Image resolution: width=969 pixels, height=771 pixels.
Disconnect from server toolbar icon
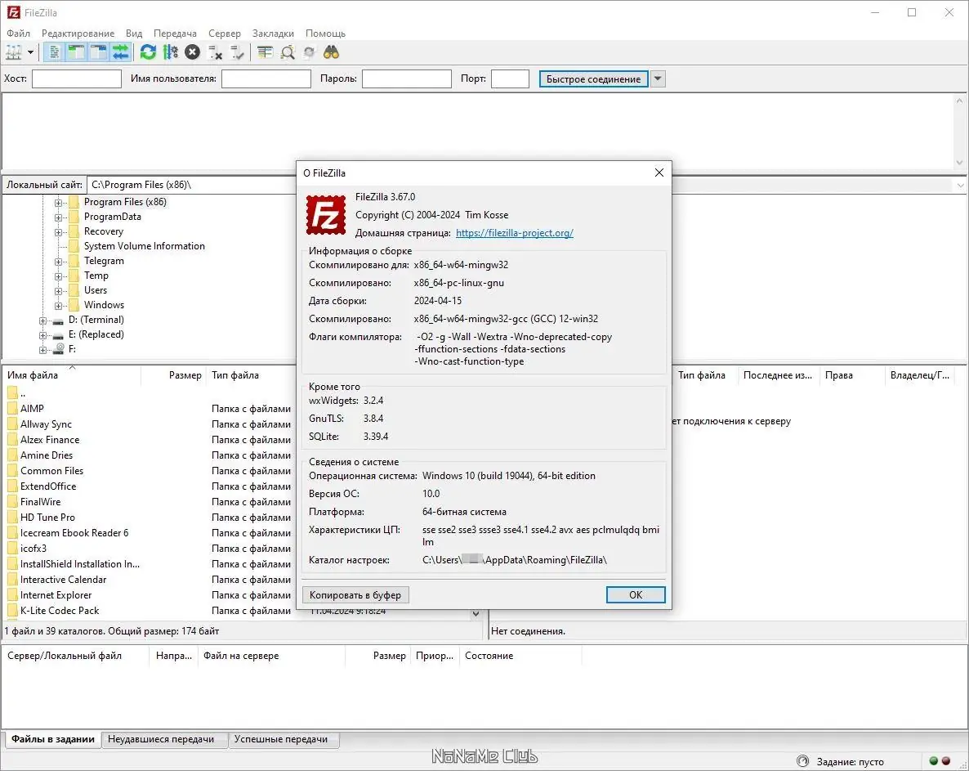(215, 52)
